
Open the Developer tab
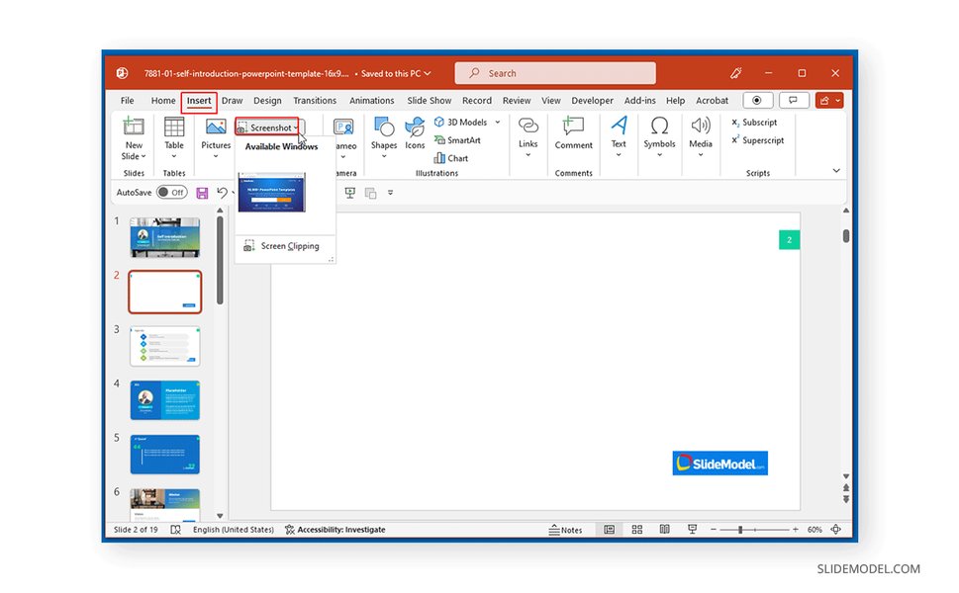592,100
